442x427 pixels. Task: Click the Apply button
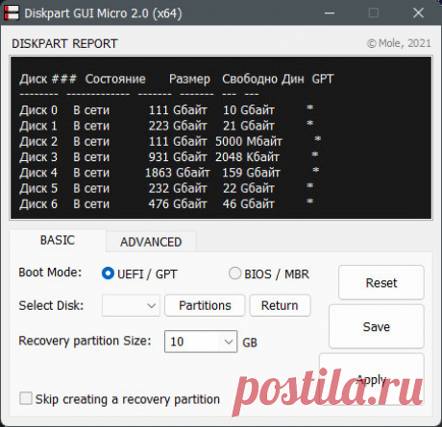point(372,379)
